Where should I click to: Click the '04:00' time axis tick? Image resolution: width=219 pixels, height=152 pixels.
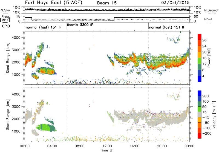(52, 146)
